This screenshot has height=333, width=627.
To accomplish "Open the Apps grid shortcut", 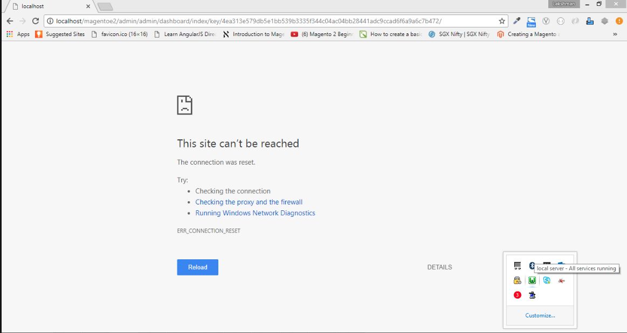I will (18, 34).
